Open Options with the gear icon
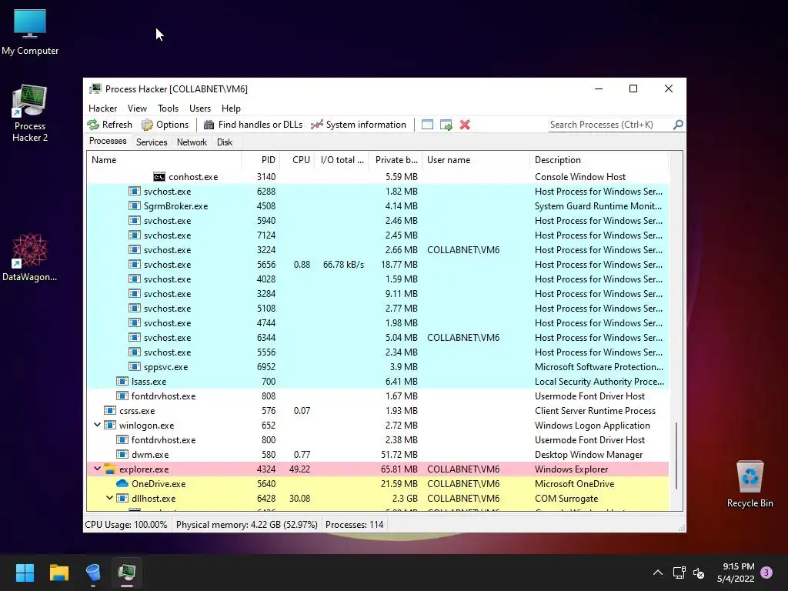Viewport: 788px width, 591px height. [x=147, y=125]
